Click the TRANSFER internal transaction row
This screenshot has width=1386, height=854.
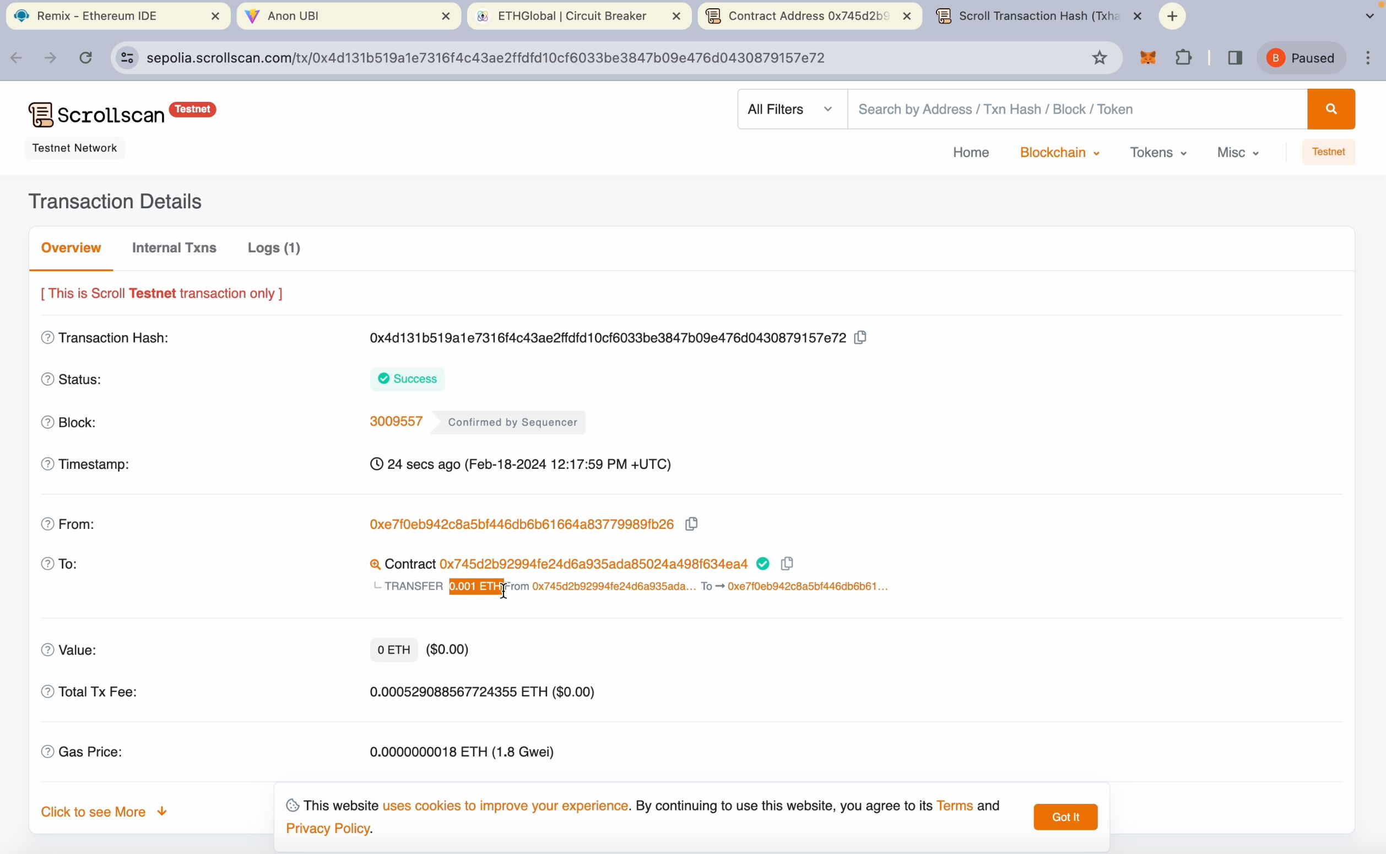tap(631, 586)
